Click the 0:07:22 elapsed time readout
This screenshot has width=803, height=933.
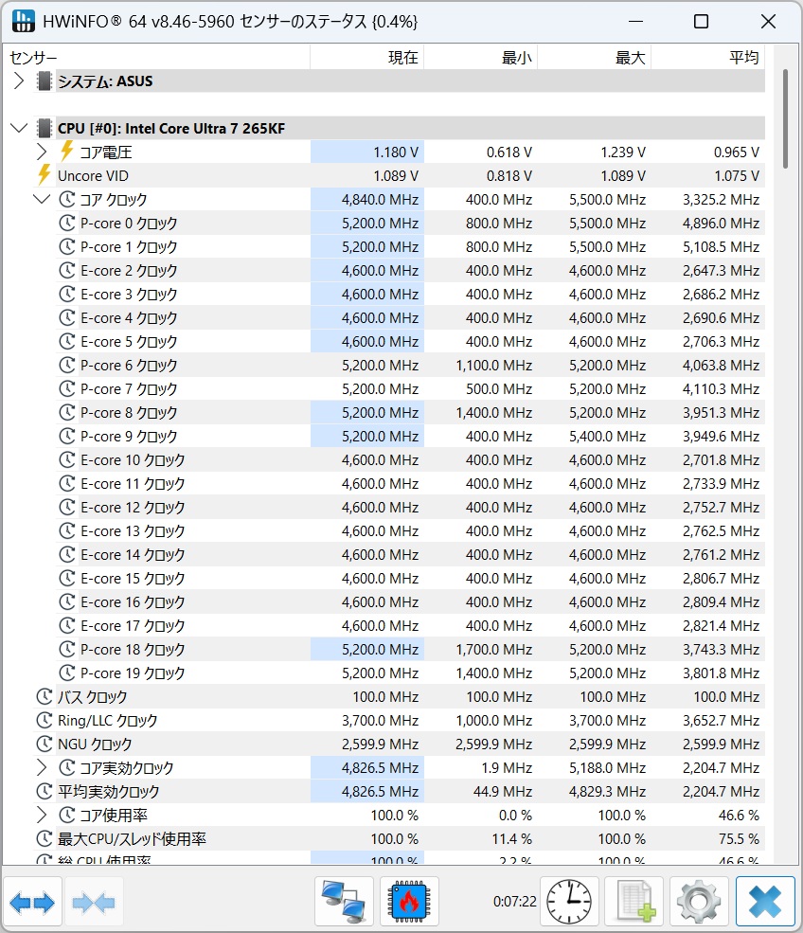(x=514, y=902)
